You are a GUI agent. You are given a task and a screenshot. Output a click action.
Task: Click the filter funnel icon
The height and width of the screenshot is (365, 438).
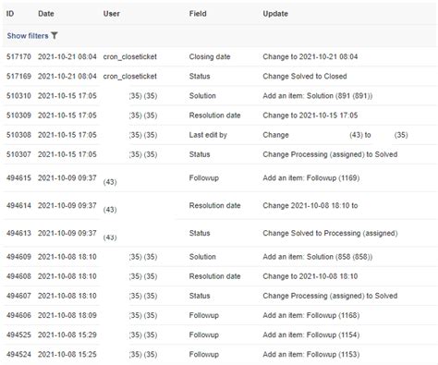tap(55, 36)
